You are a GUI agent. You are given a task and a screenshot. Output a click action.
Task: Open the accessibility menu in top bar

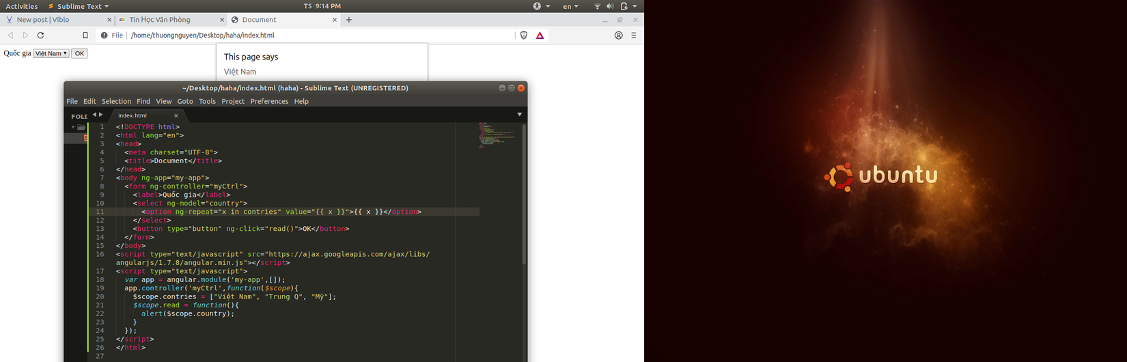click(x=541, y=6)
